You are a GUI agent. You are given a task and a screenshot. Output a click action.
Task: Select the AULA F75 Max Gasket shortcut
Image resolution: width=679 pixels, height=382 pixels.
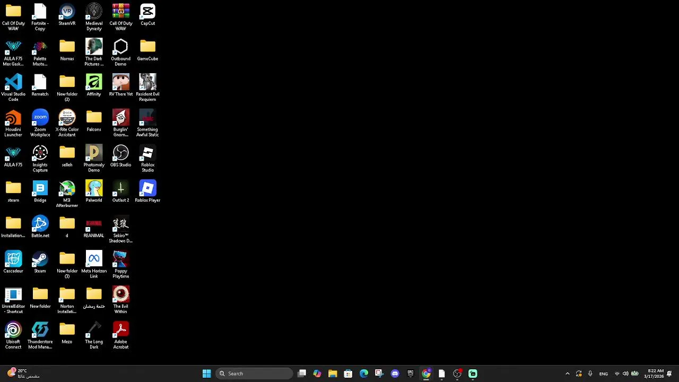(13, 53)
